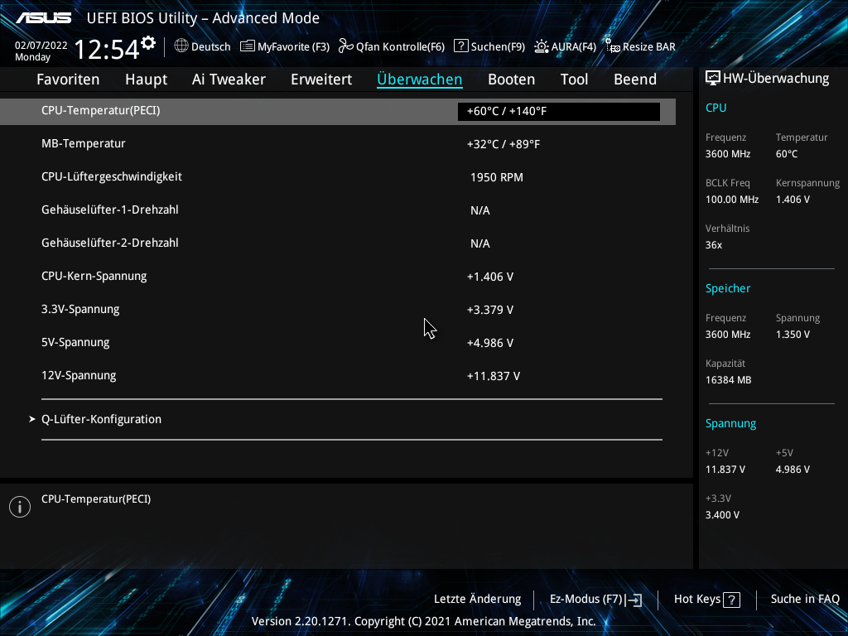Open time settings via gear icon
Image resolution: width=848 pixels, height=636 pixels.
tap(148, 43)
